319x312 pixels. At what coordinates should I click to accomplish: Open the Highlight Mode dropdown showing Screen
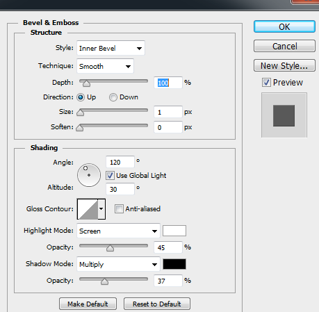pos(118,231)
